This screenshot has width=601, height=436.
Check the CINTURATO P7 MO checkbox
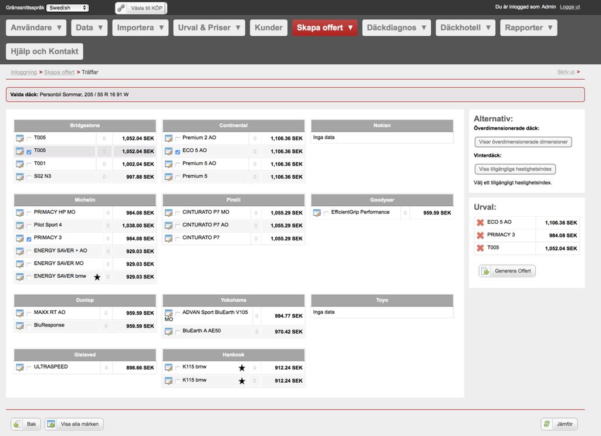coord(177,213)
